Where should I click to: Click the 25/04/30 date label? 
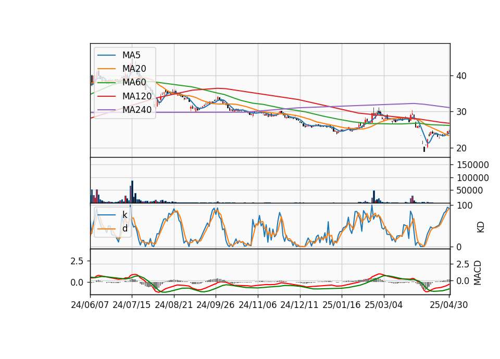coord(448,305)
